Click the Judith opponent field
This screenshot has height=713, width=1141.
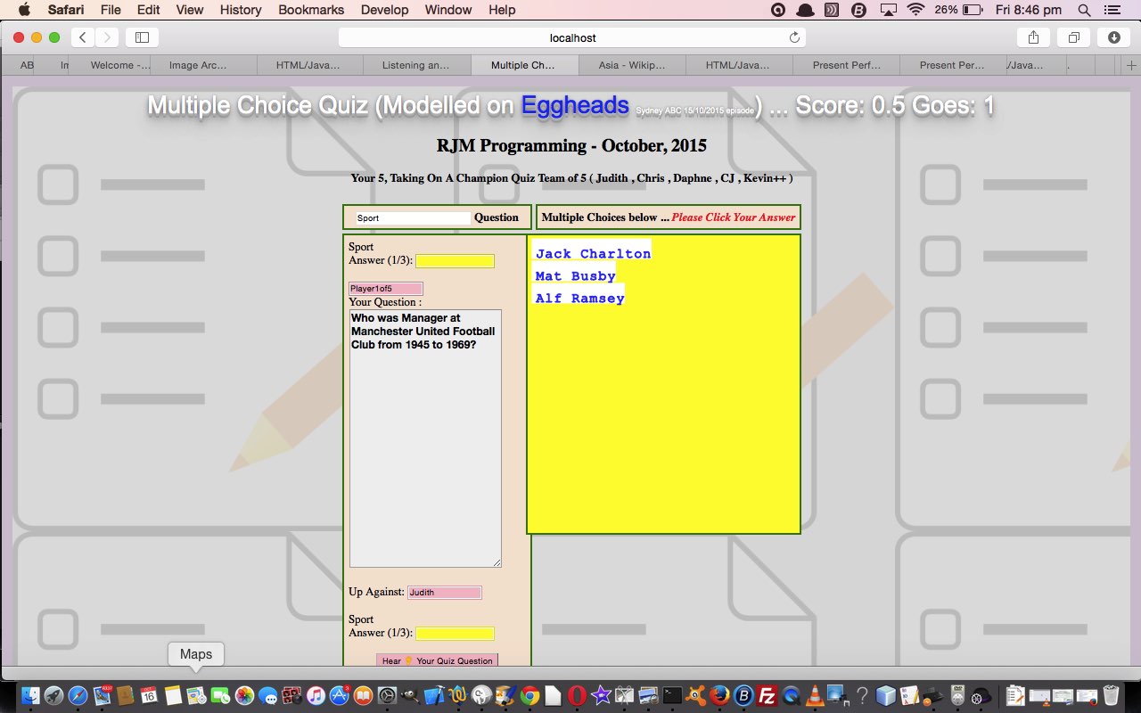point(444,593)
